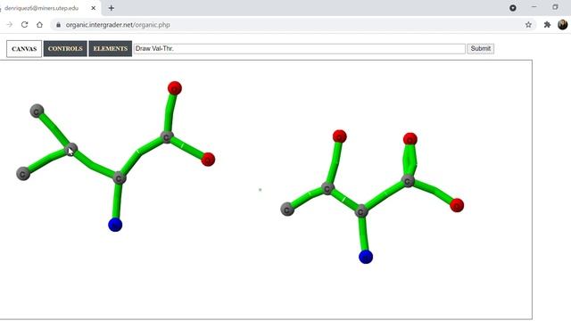Viewport: 571px width, 321px height.
Task: Bookmark this page with the star
Action: [x=528, y=25]
